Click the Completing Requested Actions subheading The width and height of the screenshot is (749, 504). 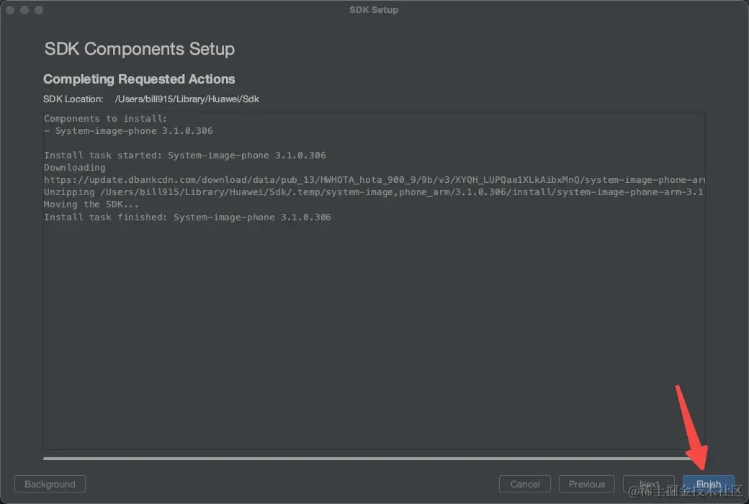point(139,79)
